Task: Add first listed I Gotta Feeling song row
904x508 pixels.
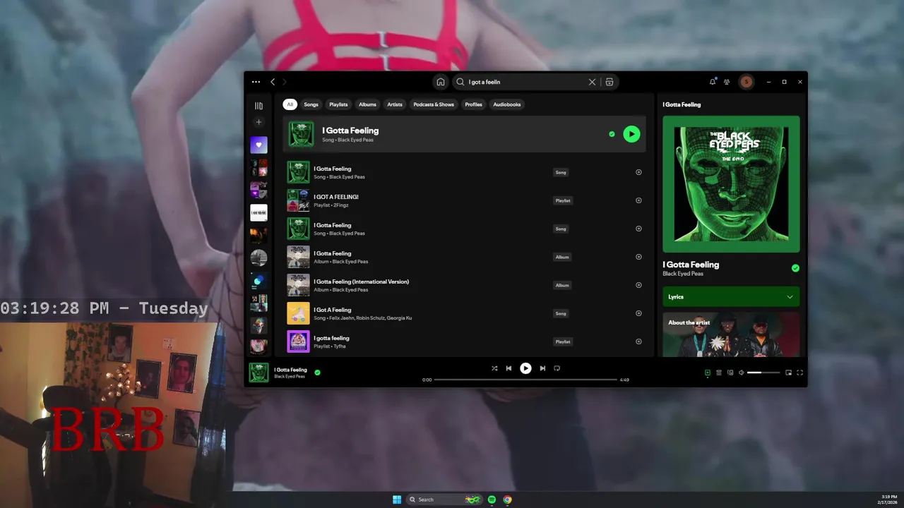Action: click(x=638, y=172)
